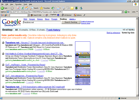Screen dimensions: 139x100
Task: Click the more » link
Action: [73, 19]
